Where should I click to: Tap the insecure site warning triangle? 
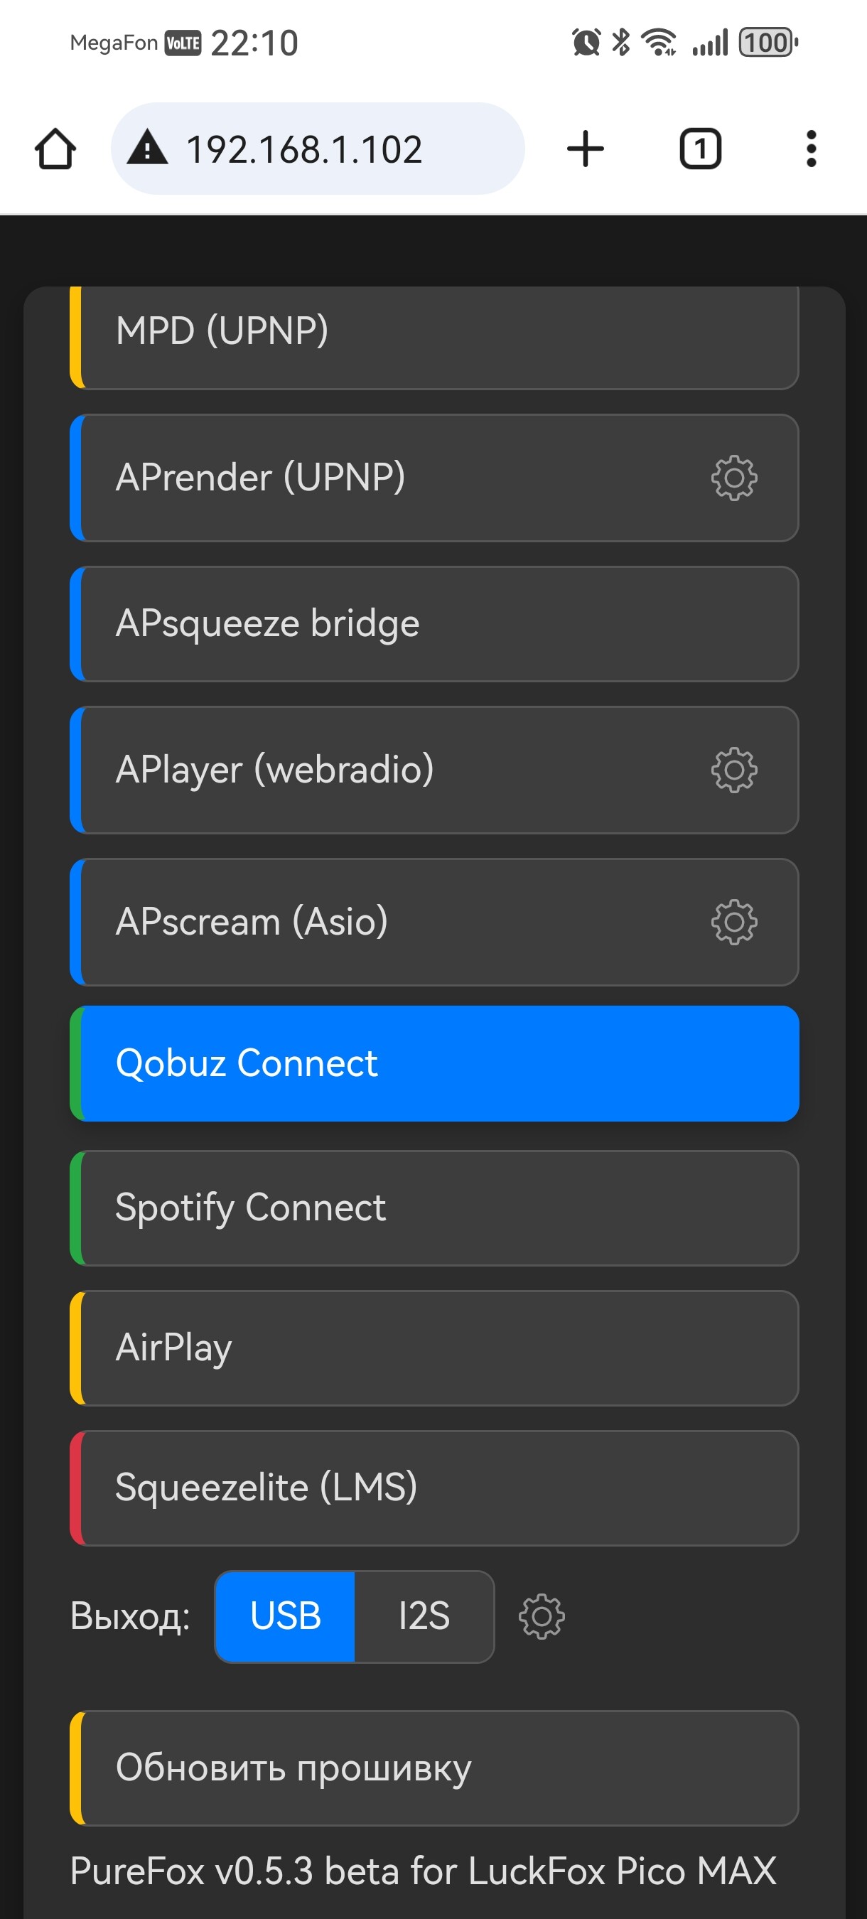(x=148, y=148)
